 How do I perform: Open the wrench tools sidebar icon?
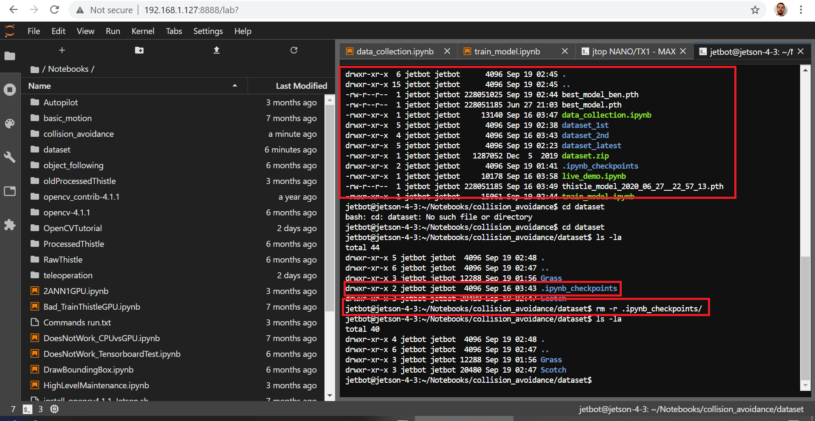(10, 157)
